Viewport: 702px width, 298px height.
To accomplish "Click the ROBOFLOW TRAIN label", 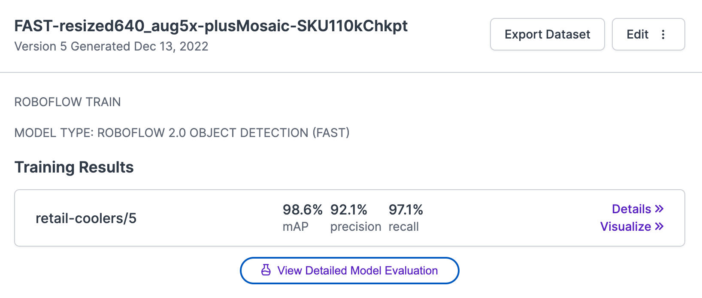I will (67, 102).
